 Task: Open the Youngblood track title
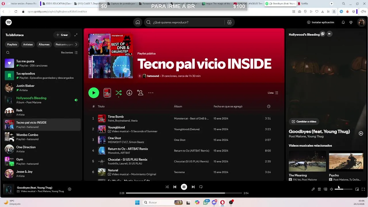coord(116,127)
